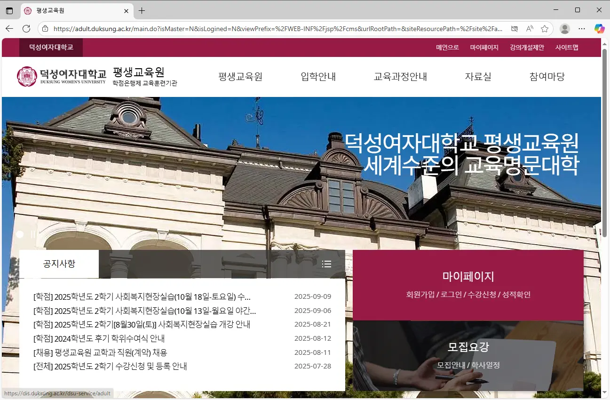Open browser Settings and more menu
Viewport: 610px width, 400px height.
[582, 29]
